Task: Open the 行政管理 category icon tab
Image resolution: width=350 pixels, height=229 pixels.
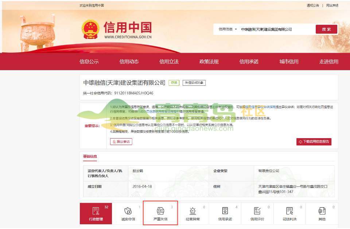Action: coord(96,213)
